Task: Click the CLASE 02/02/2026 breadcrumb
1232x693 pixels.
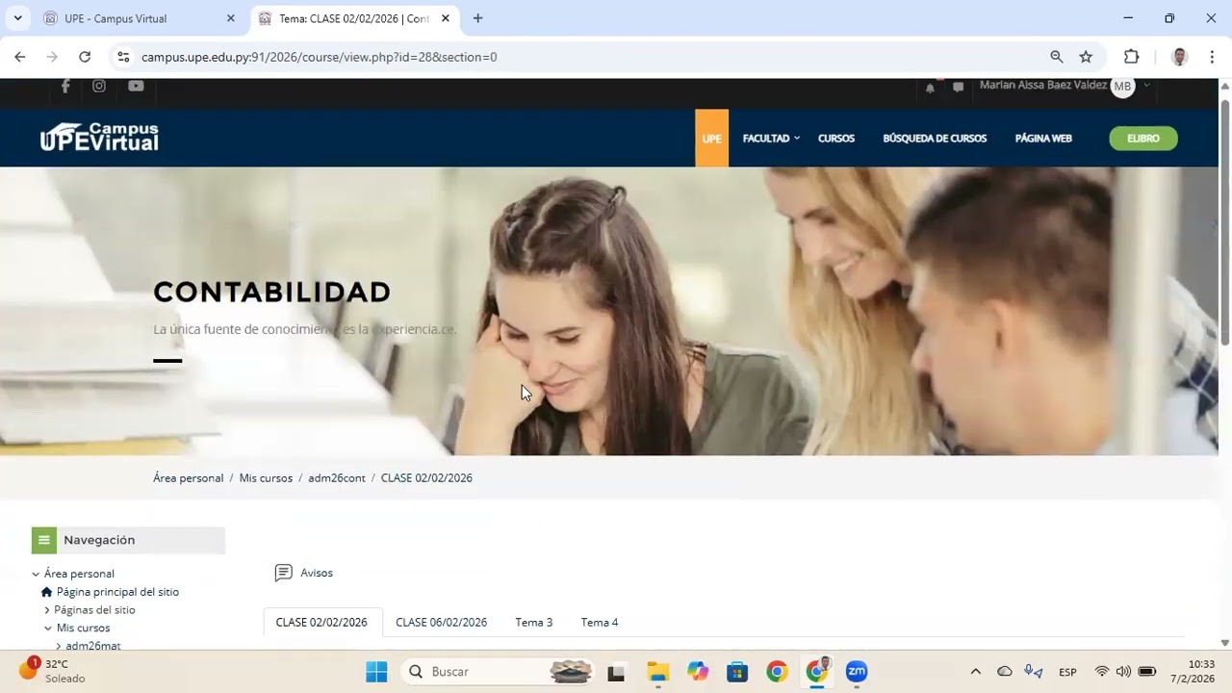Action: pyautogui.click(x=426, y=477)
